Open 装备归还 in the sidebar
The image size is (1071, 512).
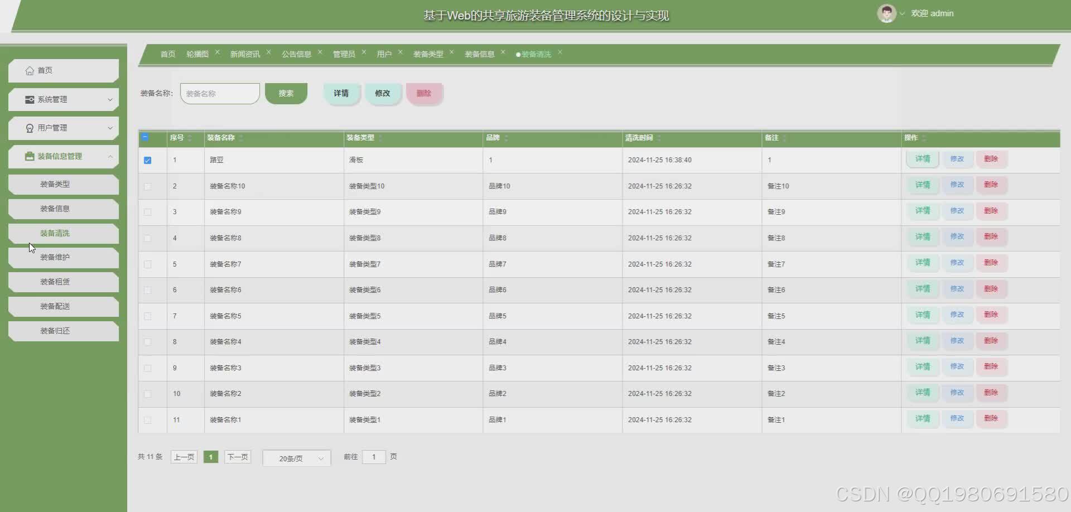(x=63, y=331)
